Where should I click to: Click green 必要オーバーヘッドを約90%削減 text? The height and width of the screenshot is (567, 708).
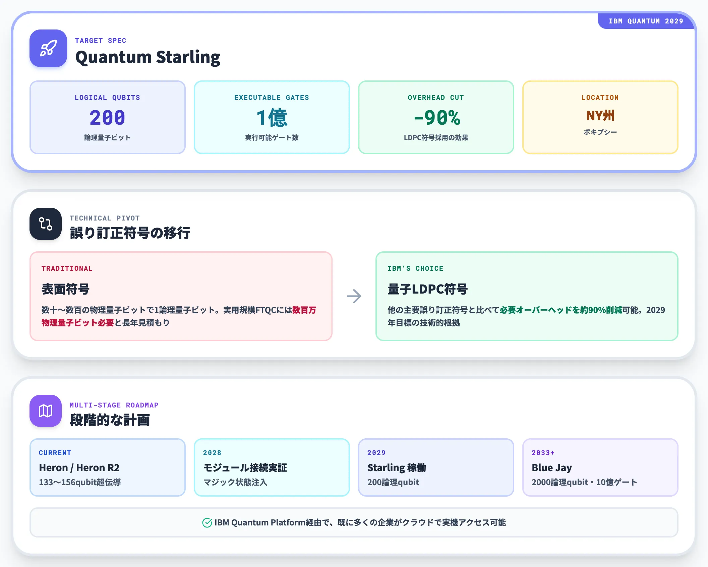click(561, 310)
